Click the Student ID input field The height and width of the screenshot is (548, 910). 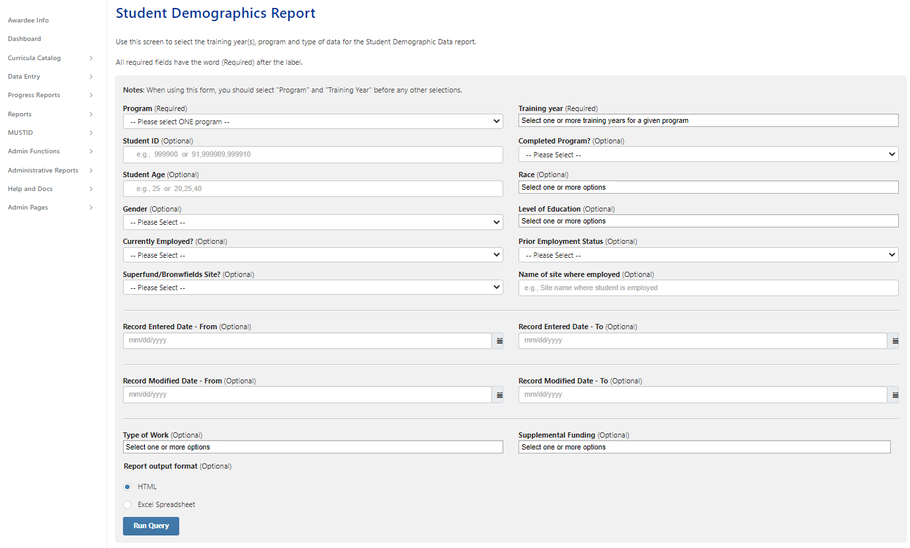click(312, 155)
